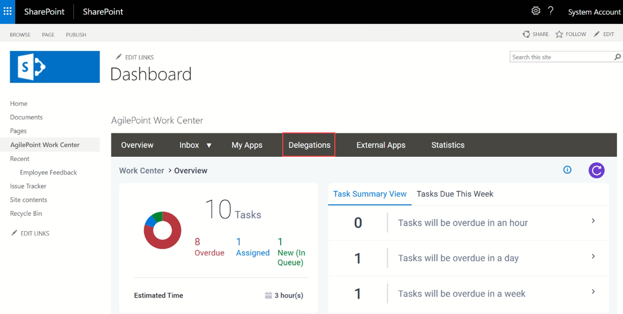Click the blue information icon
Screen dimensions: 623x314
(567, 170)
